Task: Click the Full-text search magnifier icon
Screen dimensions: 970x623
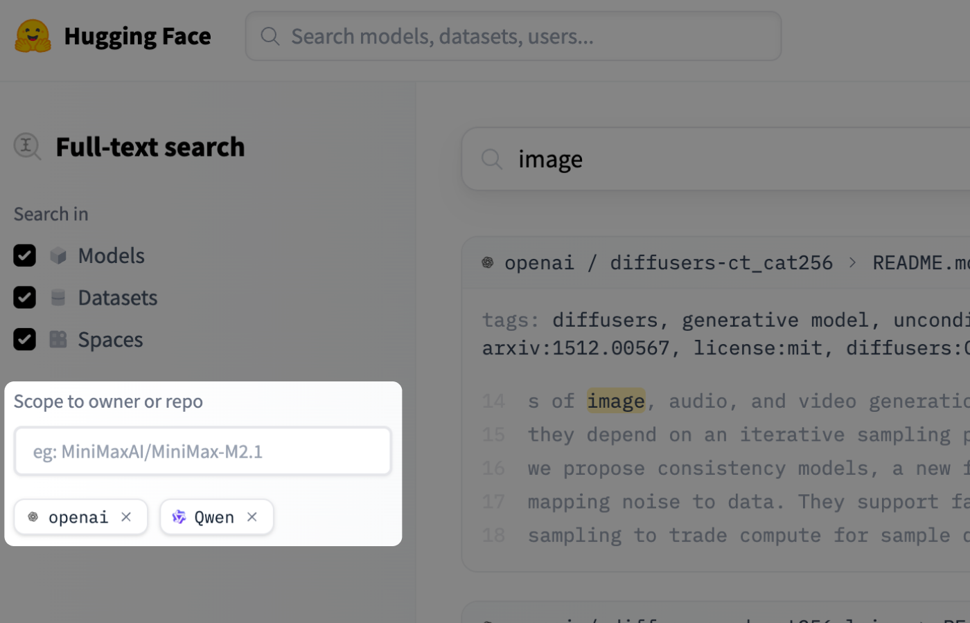Action: tap(27, 147)
